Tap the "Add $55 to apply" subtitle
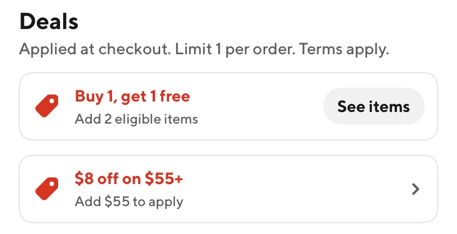This screenshot has height=234, width=457. [x=129, y=202]
